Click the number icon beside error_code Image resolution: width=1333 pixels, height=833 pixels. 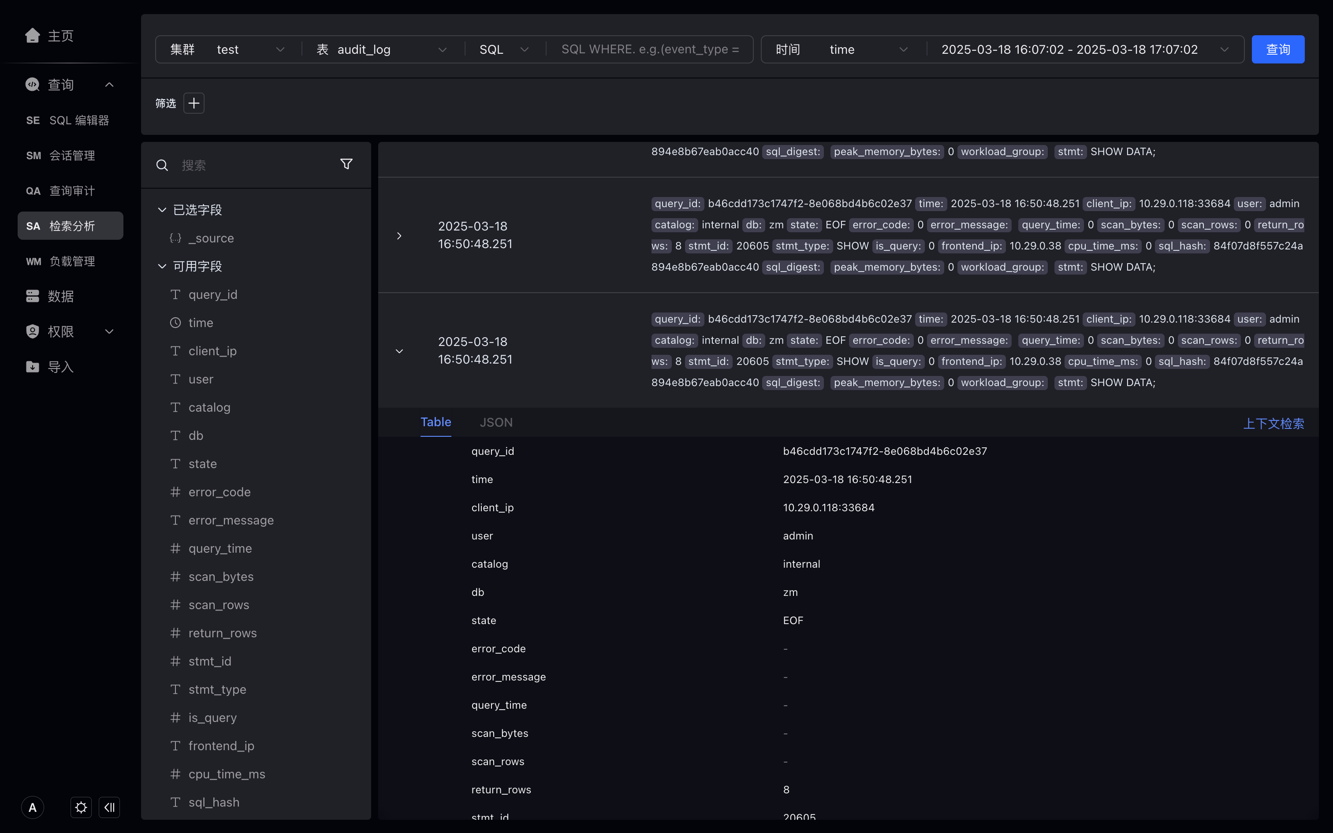click(175, 492)
